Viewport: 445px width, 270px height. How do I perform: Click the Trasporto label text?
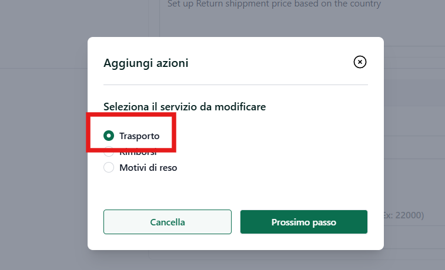pyautogui.click(x=139, y=136)
